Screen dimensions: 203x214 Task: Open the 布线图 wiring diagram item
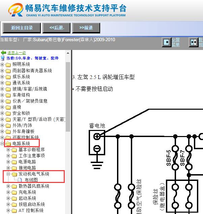(x=31, y=180)
